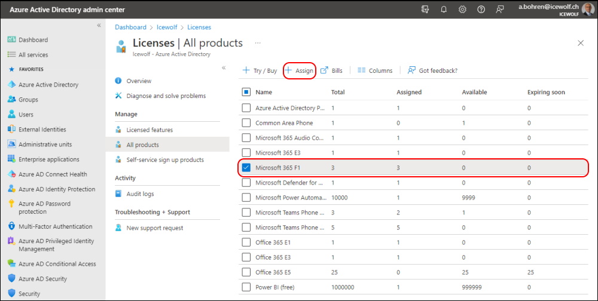Open the feedback icon in top bar
Screen dimensions: 598x301
click(x=499, y=10)
